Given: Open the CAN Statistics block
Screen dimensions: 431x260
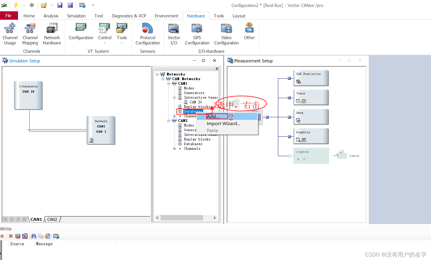Looking at the screenshot, I should pos(311,78).
